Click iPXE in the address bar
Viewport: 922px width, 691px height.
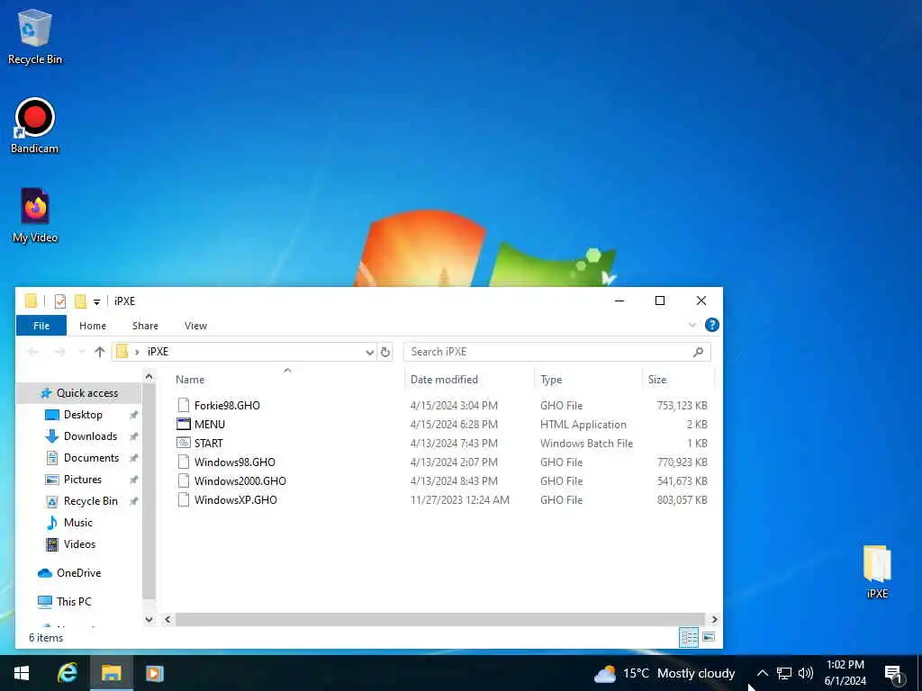click(x=158, y=352)
